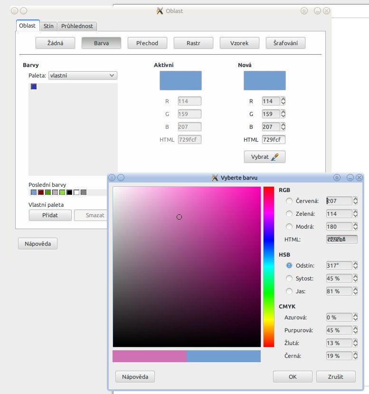This screenshot has height=394, width=369.
Task: Click the Modrá value field
Action: 339,226
